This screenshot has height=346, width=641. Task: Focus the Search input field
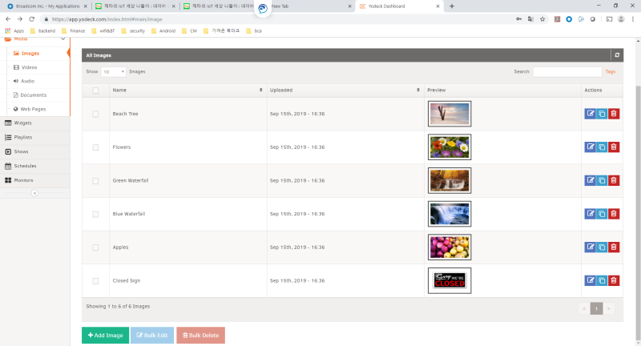pos(567,72)
